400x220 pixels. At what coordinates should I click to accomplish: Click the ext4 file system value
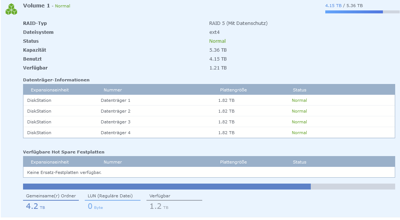pyautogui.click(x=214, y=32)
